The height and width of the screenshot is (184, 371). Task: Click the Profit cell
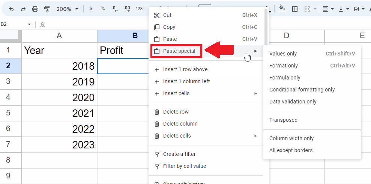click(123, 50)
